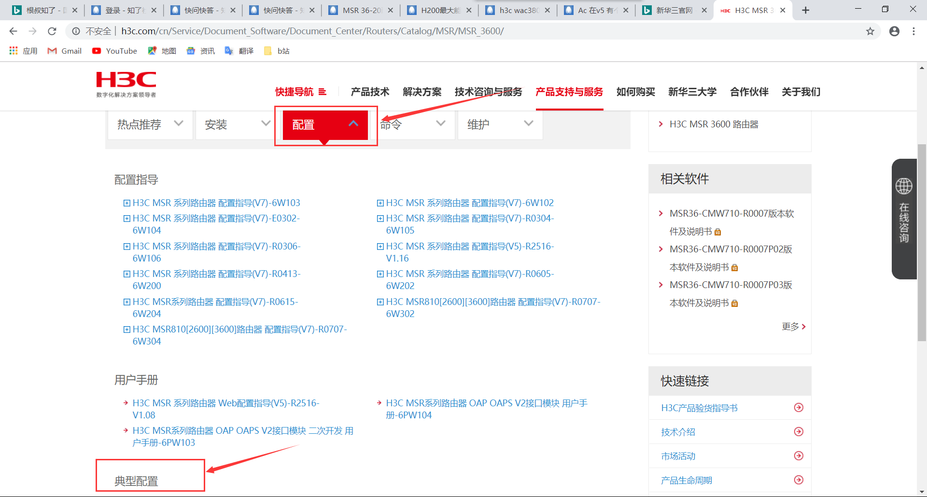
Task: Open the Gmail bookmark
Action: pos(64,51)
